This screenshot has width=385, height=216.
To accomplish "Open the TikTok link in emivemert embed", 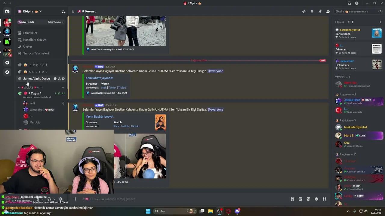I will click(x=134, y=126).
